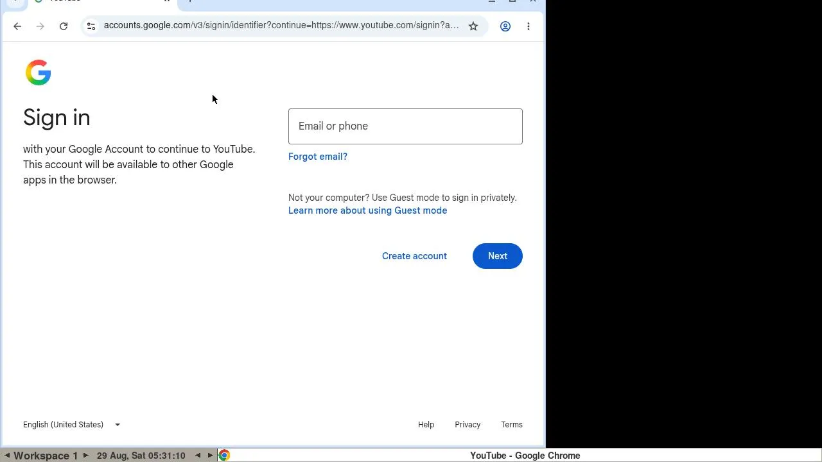The width and height of the screenshot is (822, 462).
Task: Open the English (United States) language dropdown
Action: coord(72,425)
